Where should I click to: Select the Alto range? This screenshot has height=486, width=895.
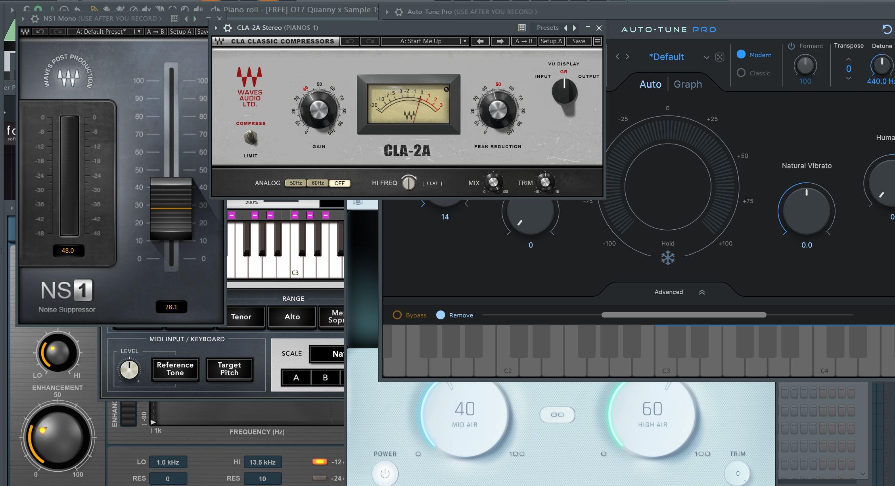coord(292,317)
